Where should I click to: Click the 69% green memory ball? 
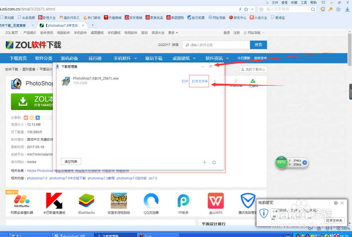click(281, 162)
